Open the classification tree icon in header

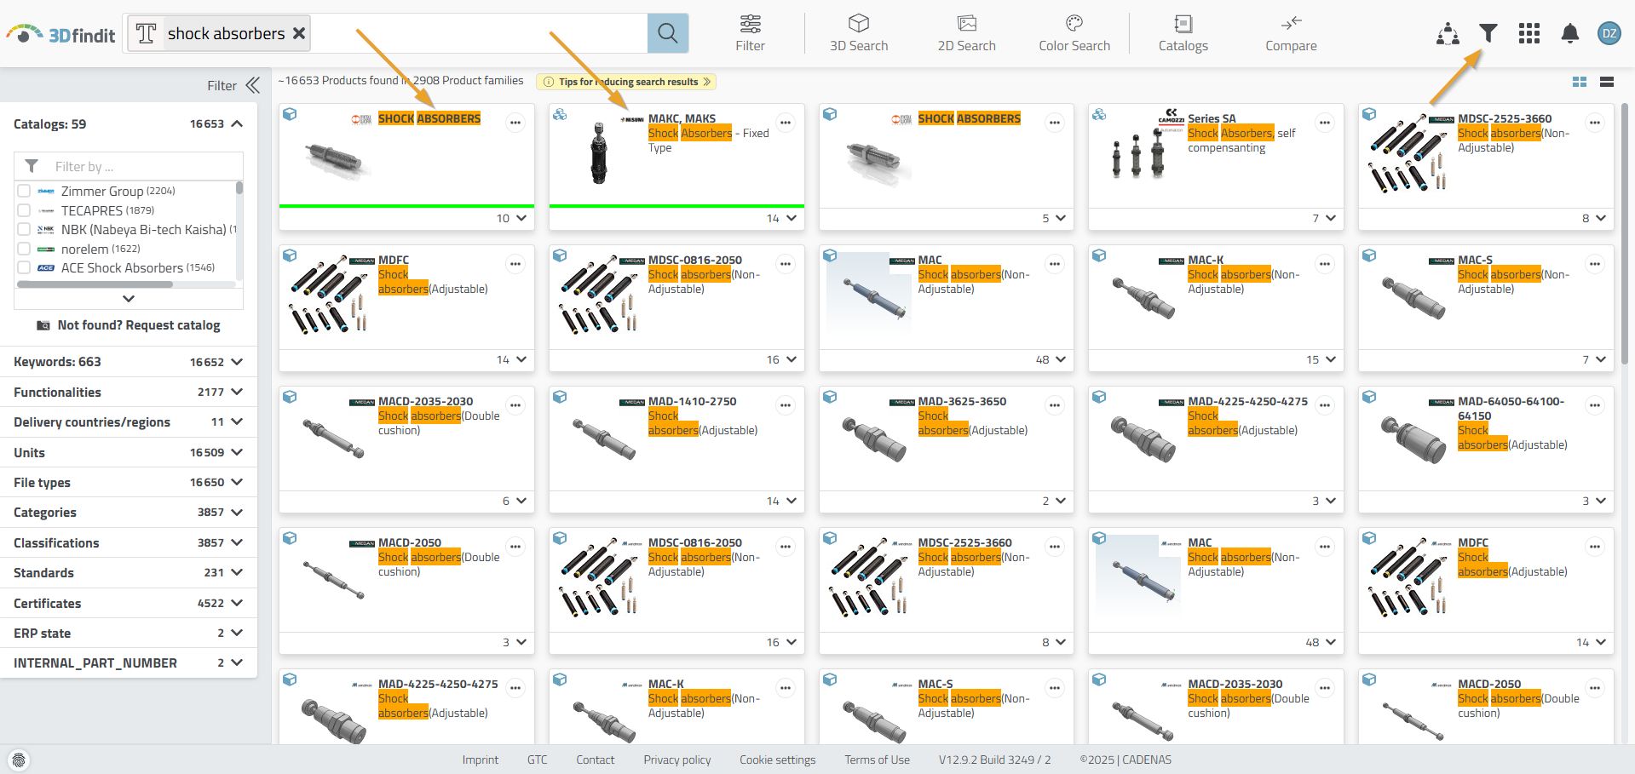click(x=1448, y=33)
